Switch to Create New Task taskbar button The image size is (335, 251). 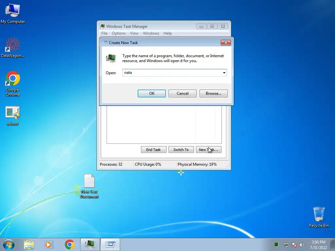(x=110, y=244)
